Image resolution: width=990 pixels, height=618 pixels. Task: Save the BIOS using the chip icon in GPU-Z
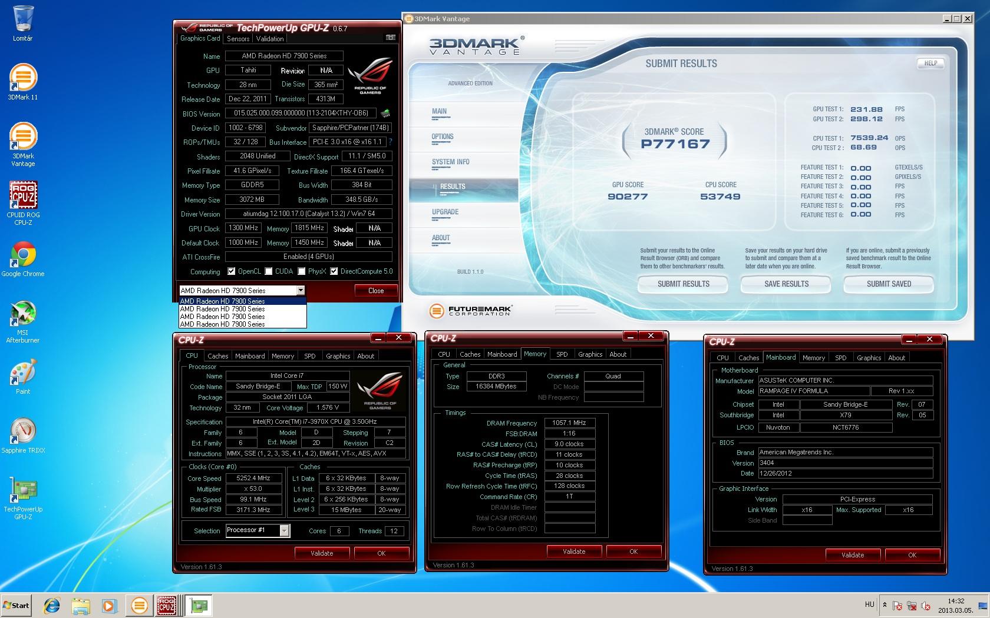[x=385, y=113]
